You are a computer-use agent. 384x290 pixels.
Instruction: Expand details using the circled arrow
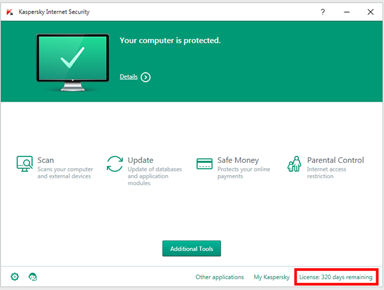[146, 77]
